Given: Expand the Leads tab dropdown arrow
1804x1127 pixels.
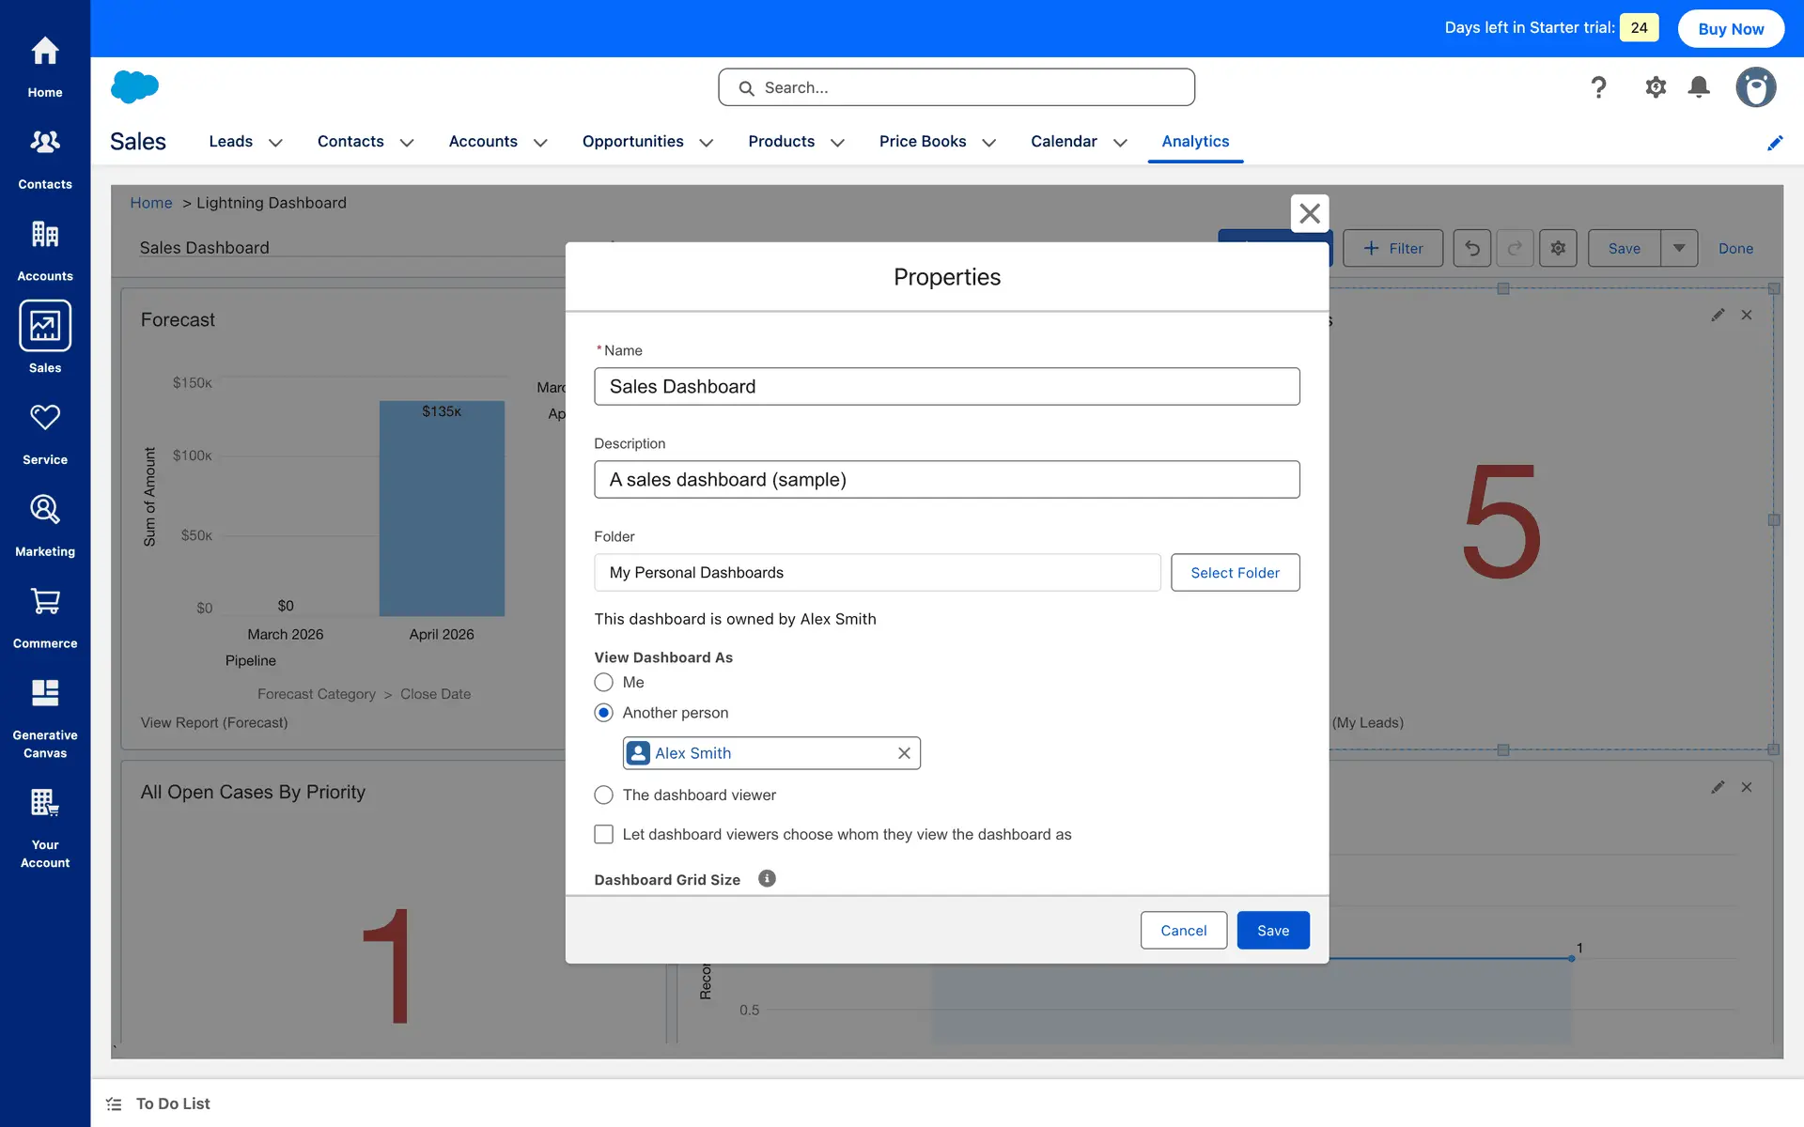Looking at the screenshot, I should click(275, 143).
